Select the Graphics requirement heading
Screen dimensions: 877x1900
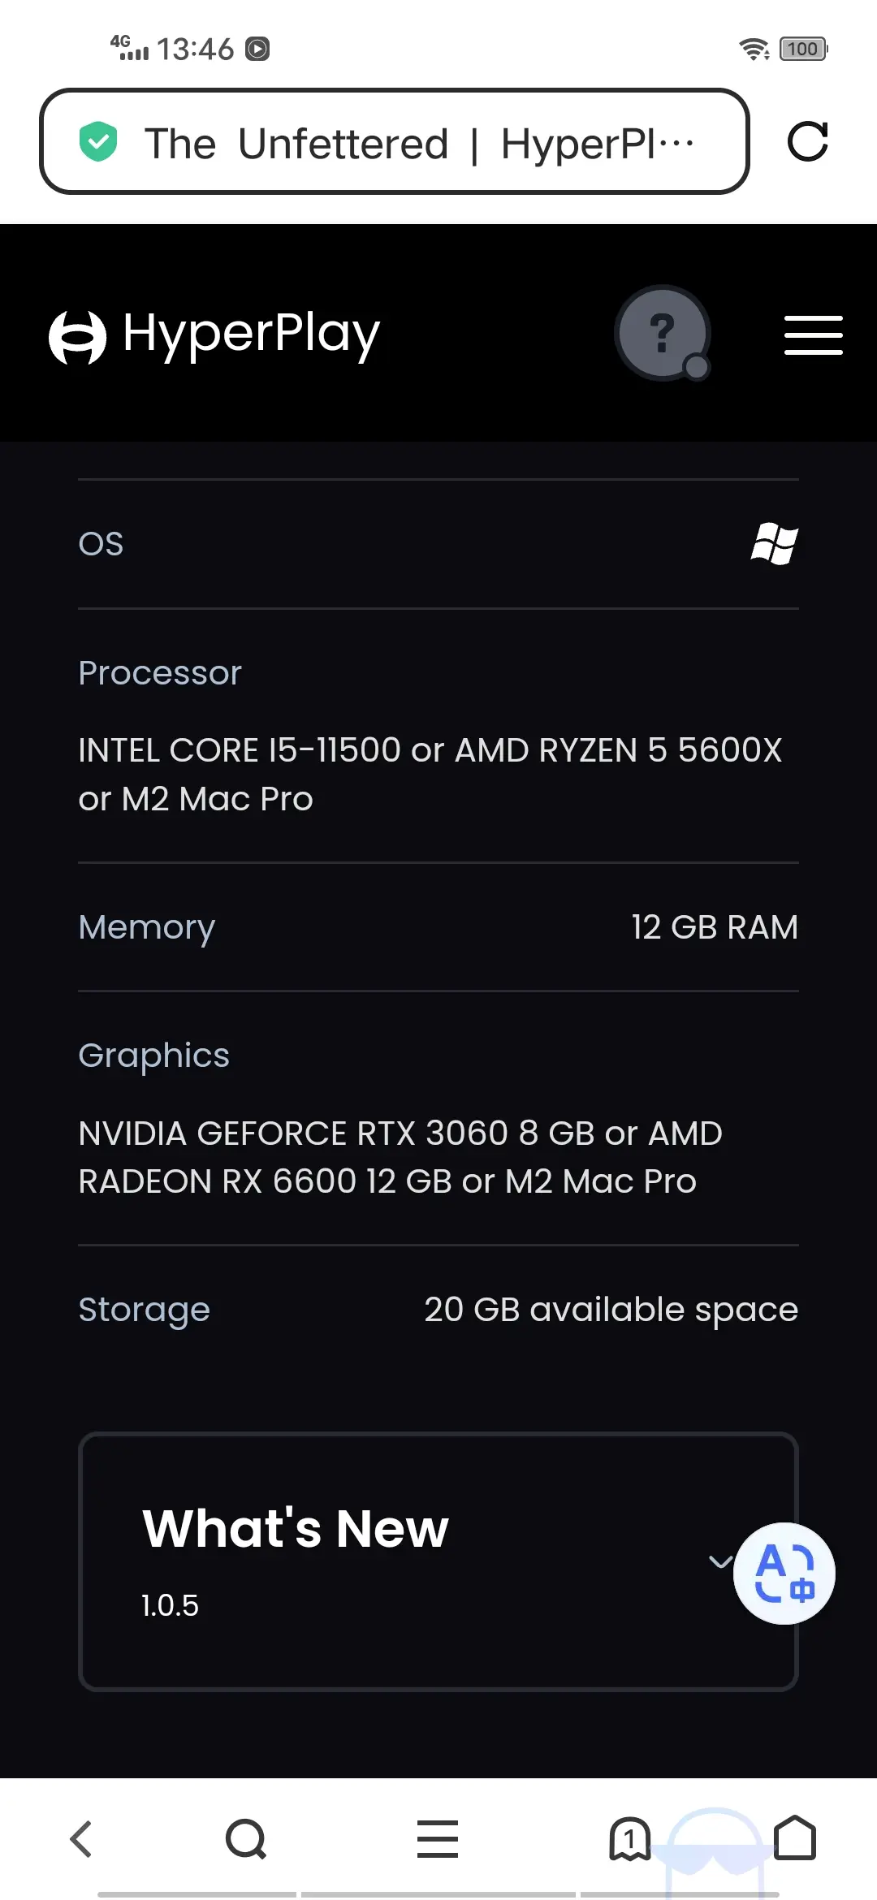click(x=153, y=1056)
